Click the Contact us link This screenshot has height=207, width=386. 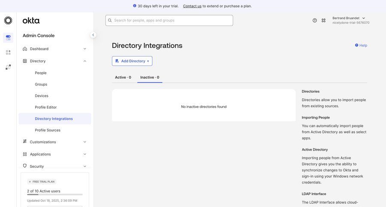(x=192, y=6)
